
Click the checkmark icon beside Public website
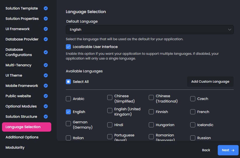(x=46, y=96)
